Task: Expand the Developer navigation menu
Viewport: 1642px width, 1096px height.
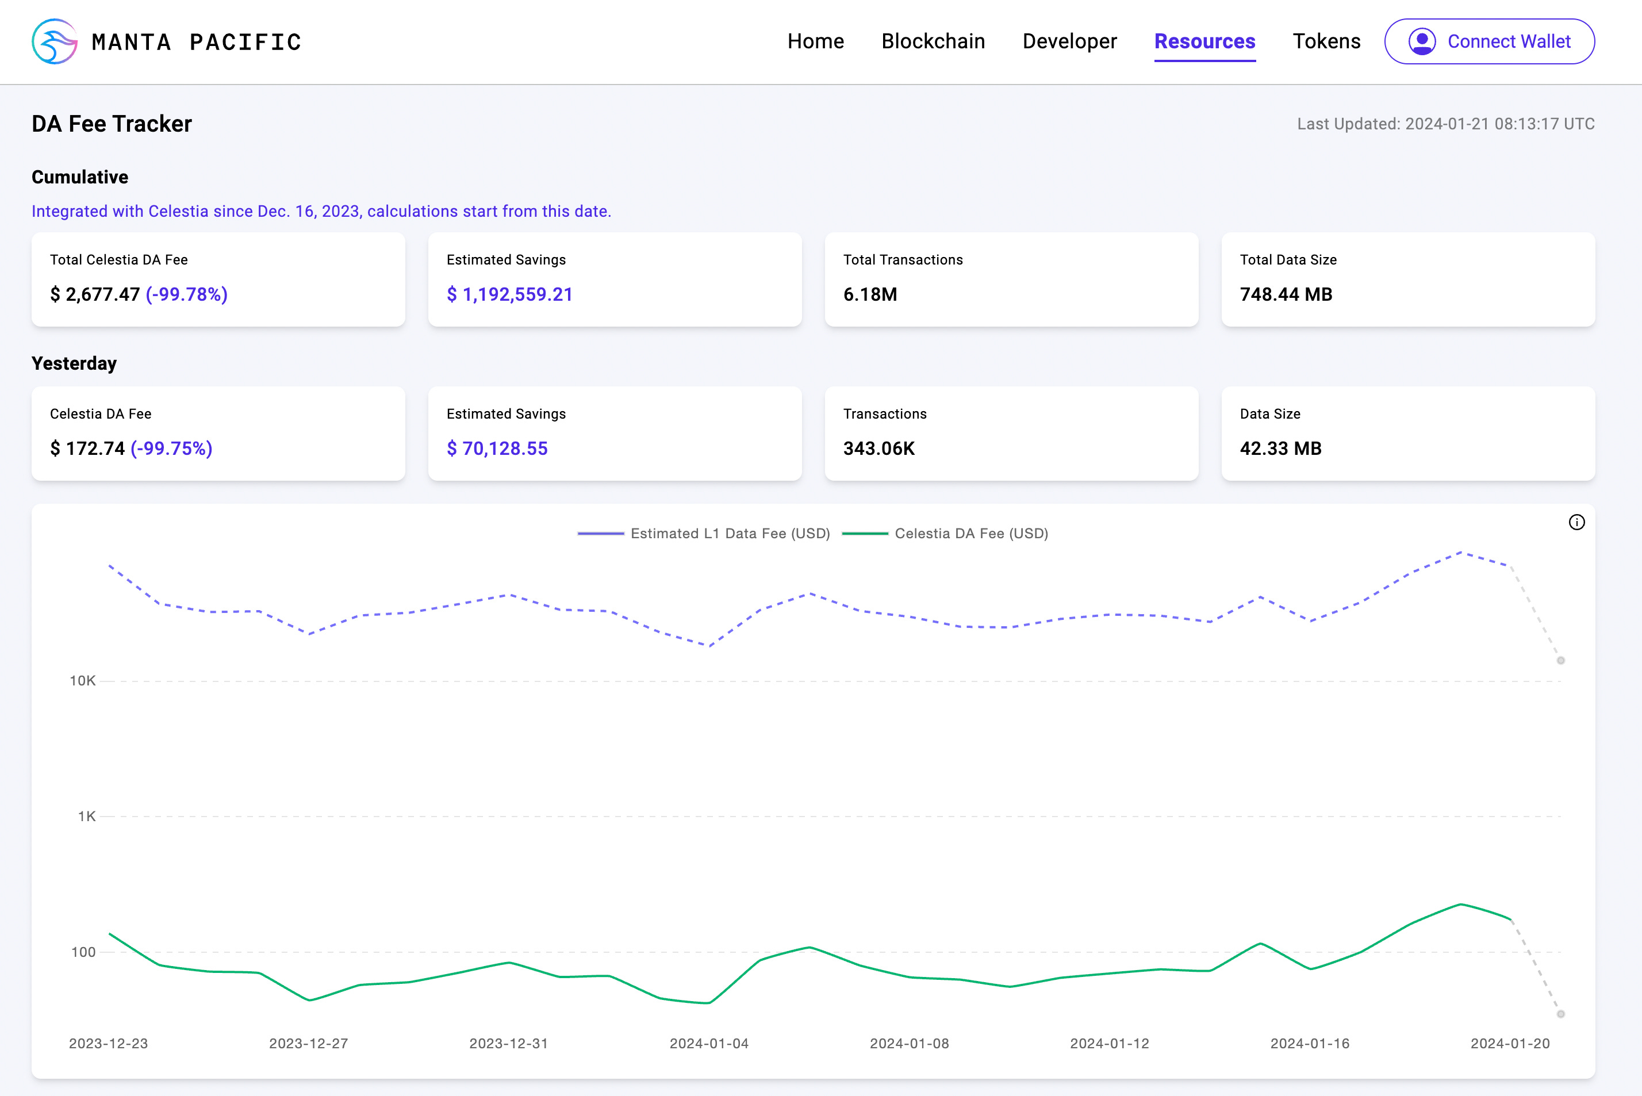Action: (x=1069, y=41)
